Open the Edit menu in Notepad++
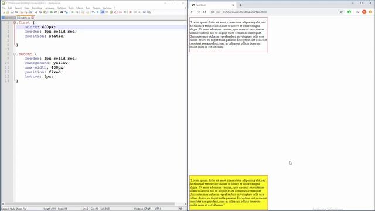The height and width of the screenshot is (211, 375). (10, 8)
